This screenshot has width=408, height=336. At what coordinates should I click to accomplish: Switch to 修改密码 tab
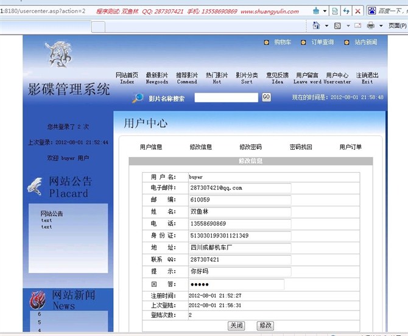(250, 147)
